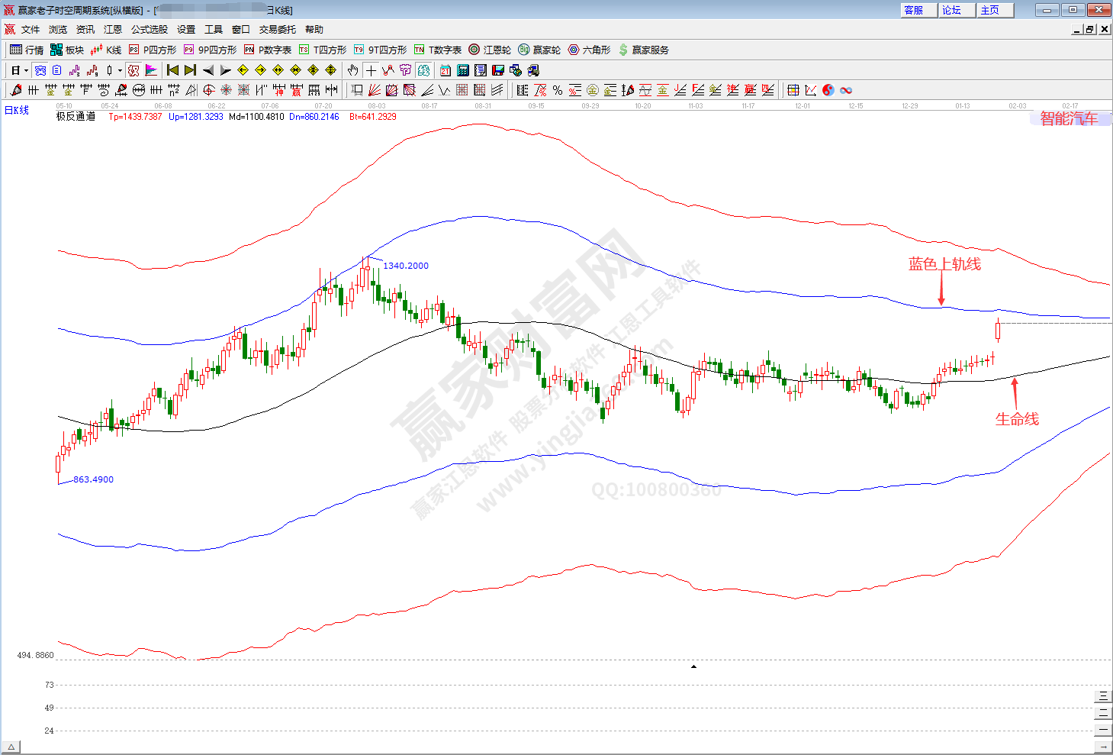The image size is (1113, 755).
Task: Click the yin-yang icon in drawing toolbar
Action: [828, 90]
